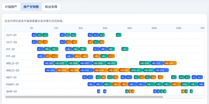This screenshot has width=209, height=104.
Task: Open the 机台负荷 tab
Action: [51, 7]
